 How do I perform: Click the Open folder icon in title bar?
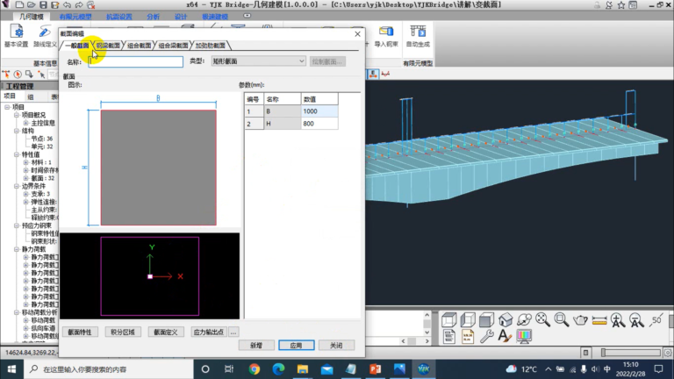32,4
